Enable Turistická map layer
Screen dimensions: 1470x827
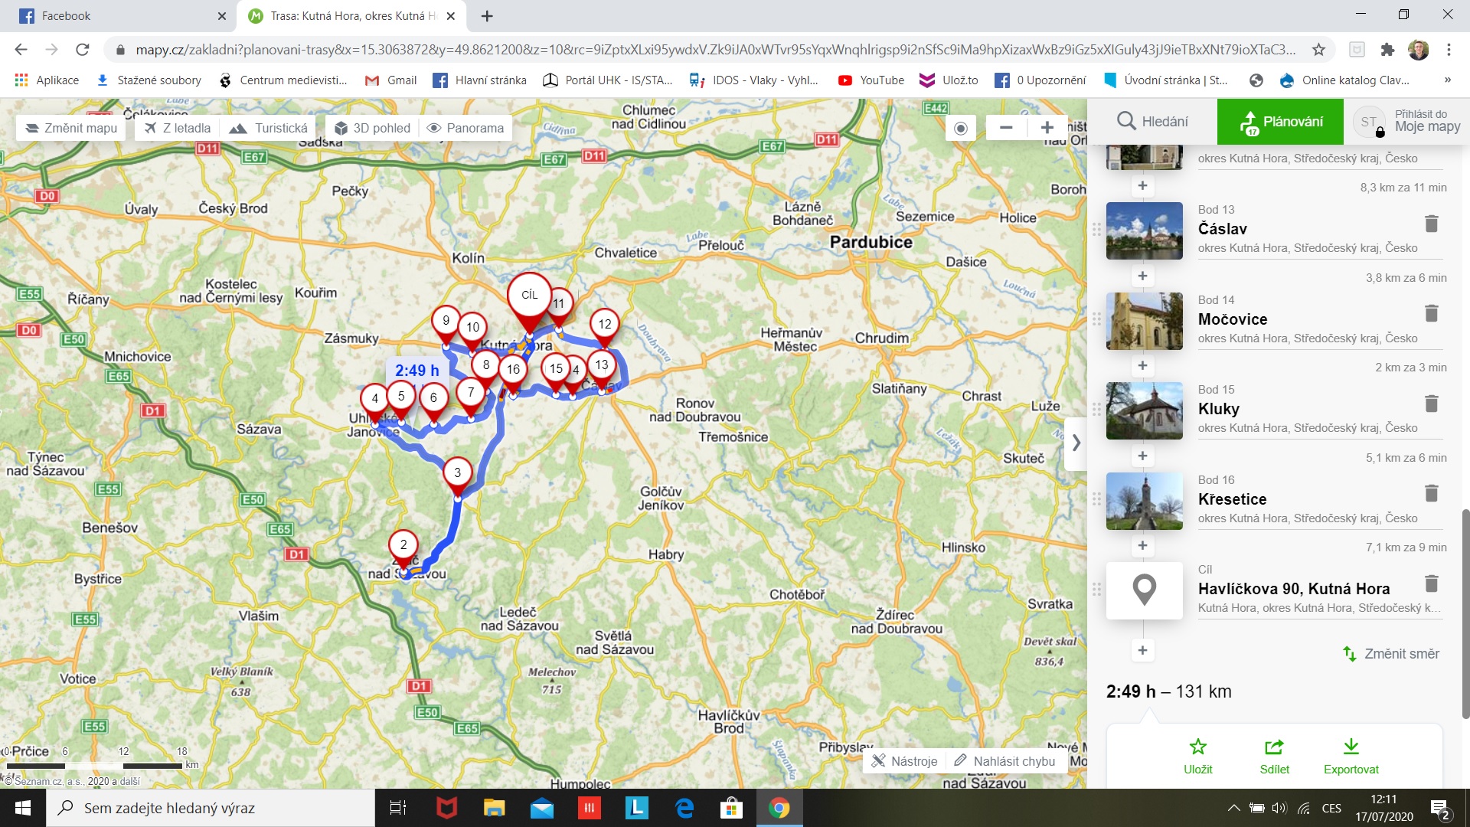click(269, 128)
